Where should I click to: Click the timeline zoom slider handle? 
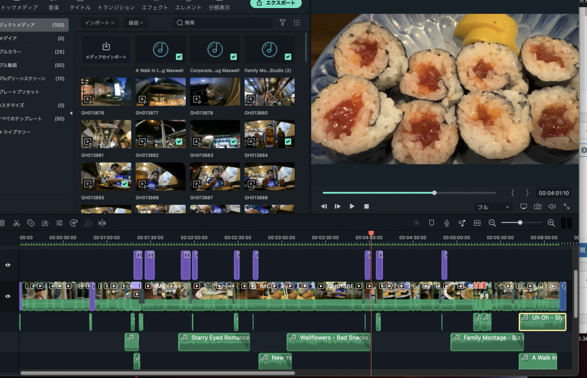[520, 223]
